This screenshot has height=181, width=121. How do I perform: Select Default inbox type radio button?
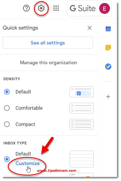[7, 159]
